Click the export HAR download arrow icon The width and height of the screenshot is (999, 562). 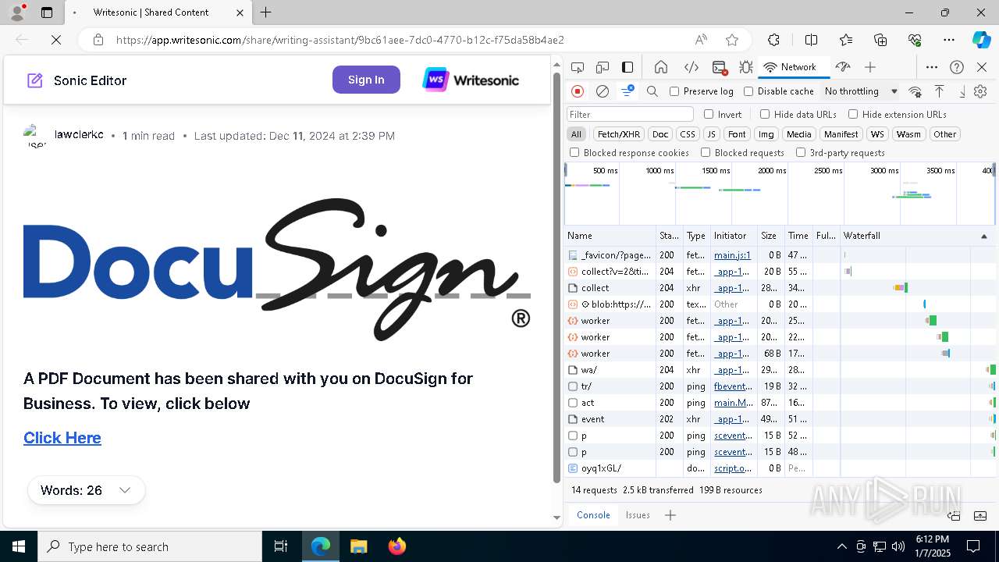962,91
